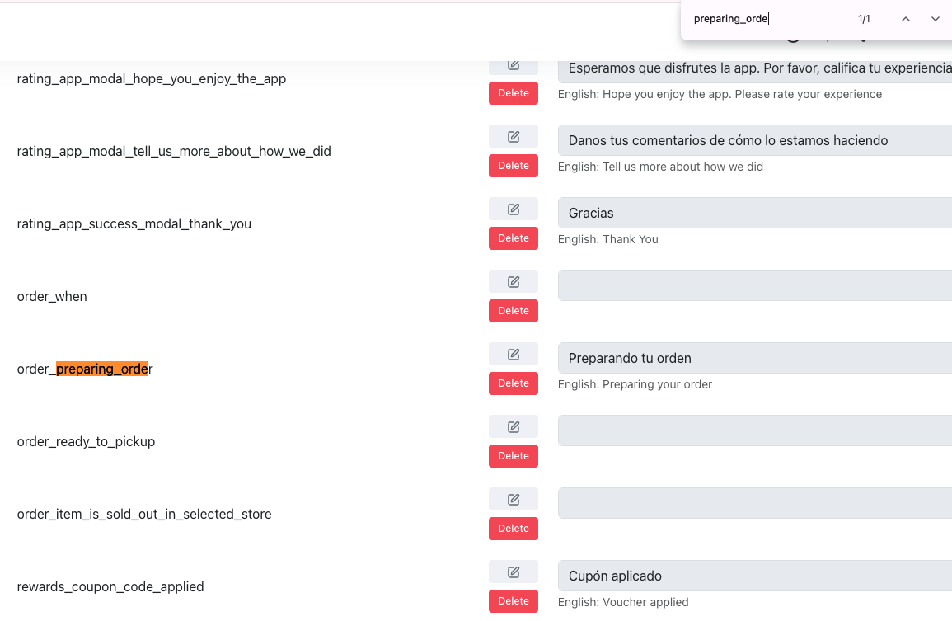Delete the order_preparing_order key
Screen dimensions: 952x621
click(513, 383)
